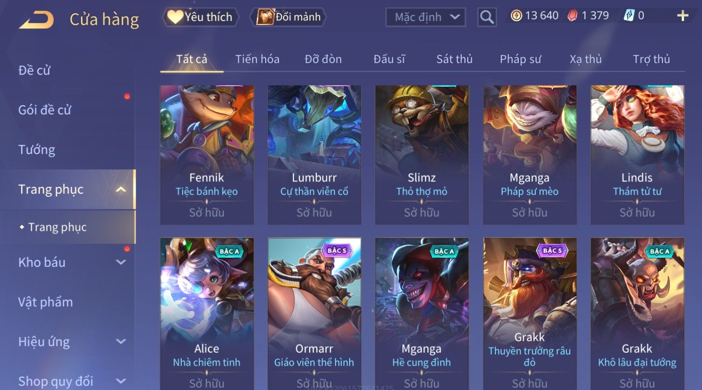
Task: Open the Tướng sidebar menu
Action: click(x=37, y=150)
